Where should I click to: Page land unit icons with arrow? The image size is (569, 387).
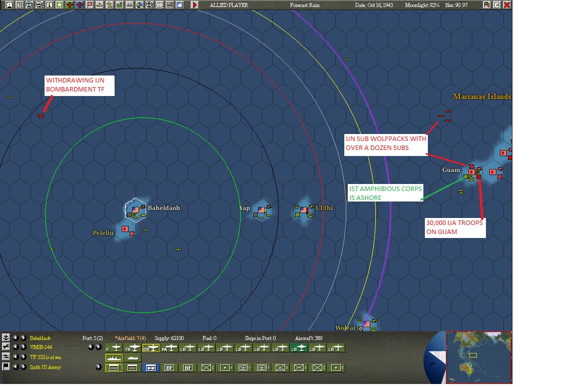pos(99,366)
